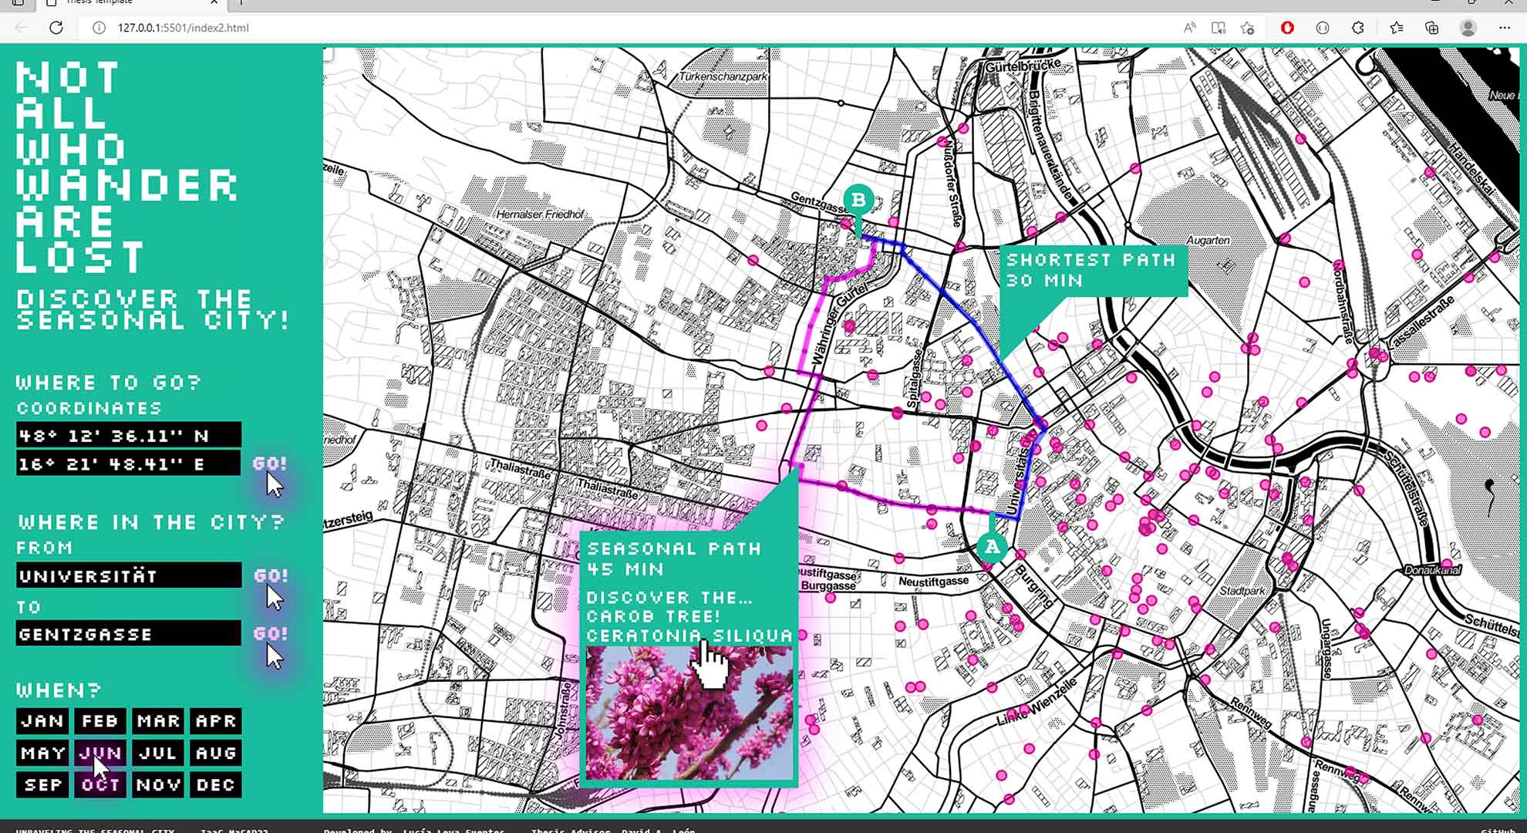
Task: Click the Lassallestraße street label
Action: pyautogui.click(x=1420, y=321)
